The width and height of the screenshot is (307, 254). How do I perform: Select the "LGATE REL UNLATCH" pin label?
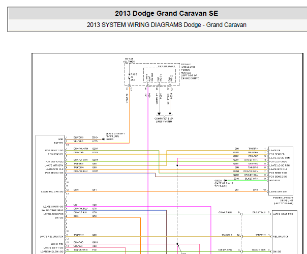(x=52, y=237)
